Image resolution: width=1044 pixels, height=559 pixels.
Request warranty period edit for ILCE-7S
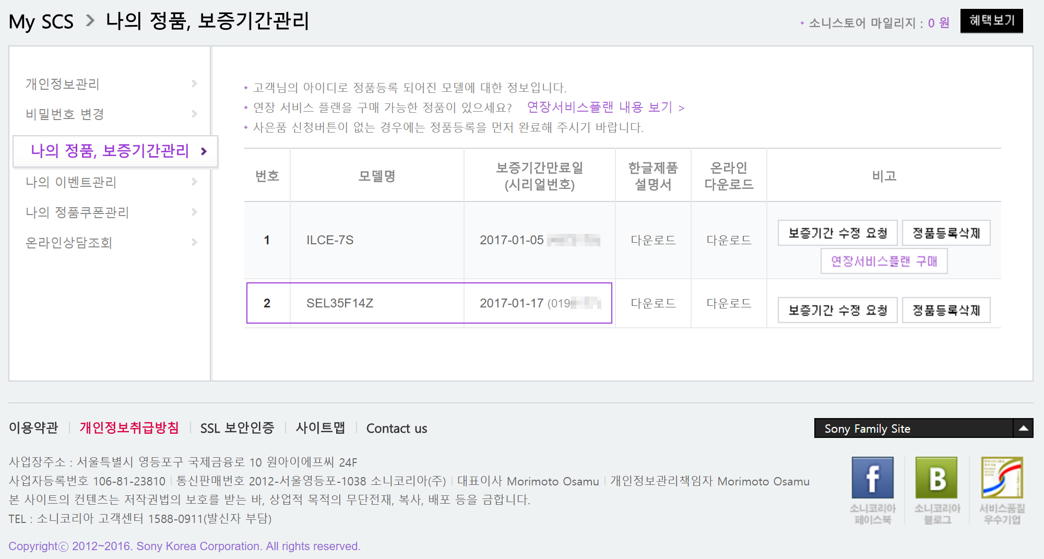[837, 233]
